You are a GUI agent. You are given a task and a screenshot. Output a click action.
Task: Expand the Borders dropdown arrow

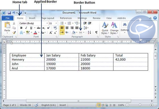(x=84, y=32)
